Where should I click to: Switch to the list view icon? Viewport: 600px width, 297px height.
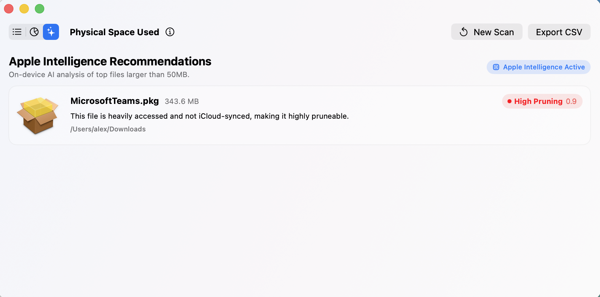click(x=17, y=32)
